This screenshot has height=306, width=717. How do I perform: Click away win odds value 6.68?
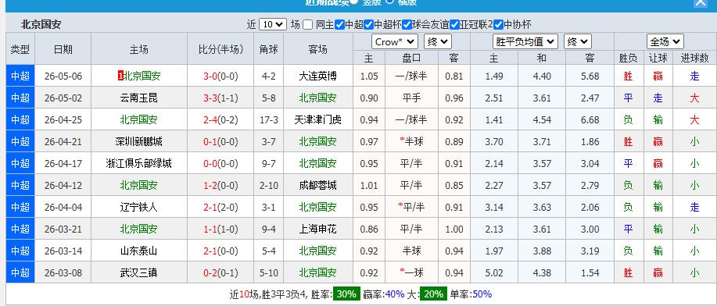point(590,120)
